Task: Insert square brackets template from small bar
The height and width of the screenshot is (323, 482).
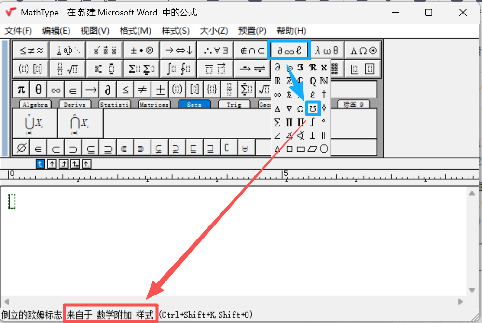Action: click(x=194, y=90)
